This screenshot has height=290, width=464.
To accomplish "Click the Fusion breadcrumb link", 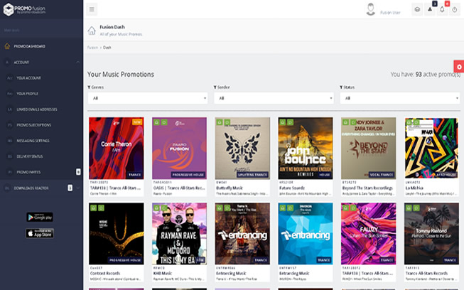I will (92, 48).
